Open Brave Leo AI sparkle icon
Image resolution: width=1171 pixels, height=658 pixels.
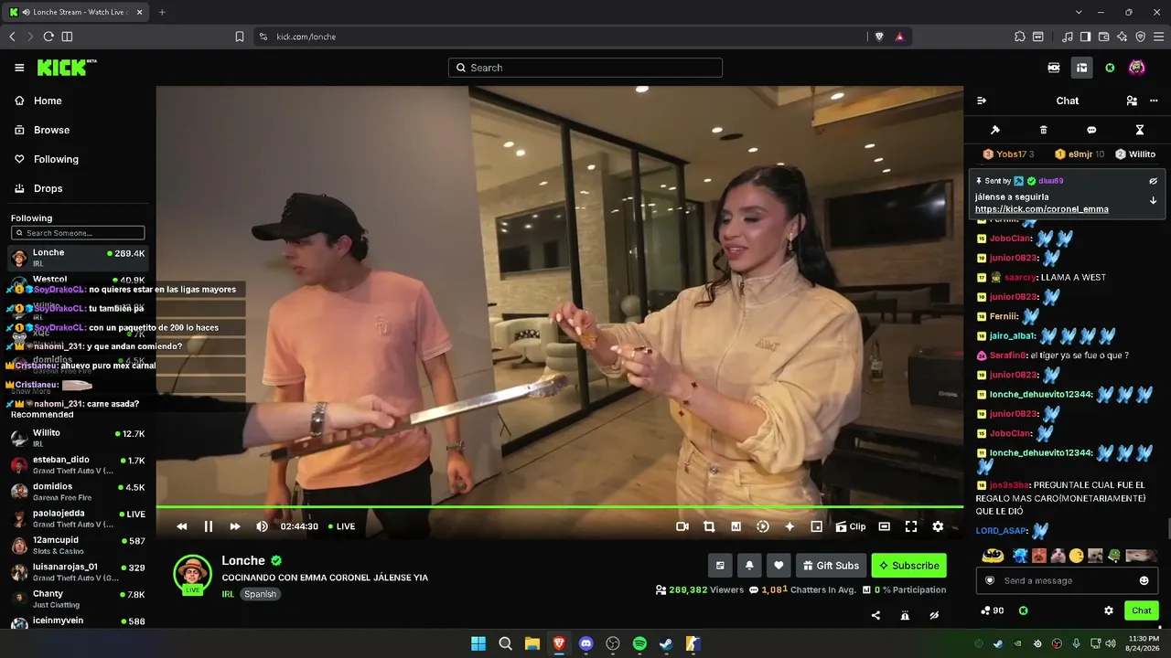[1123, 37]
